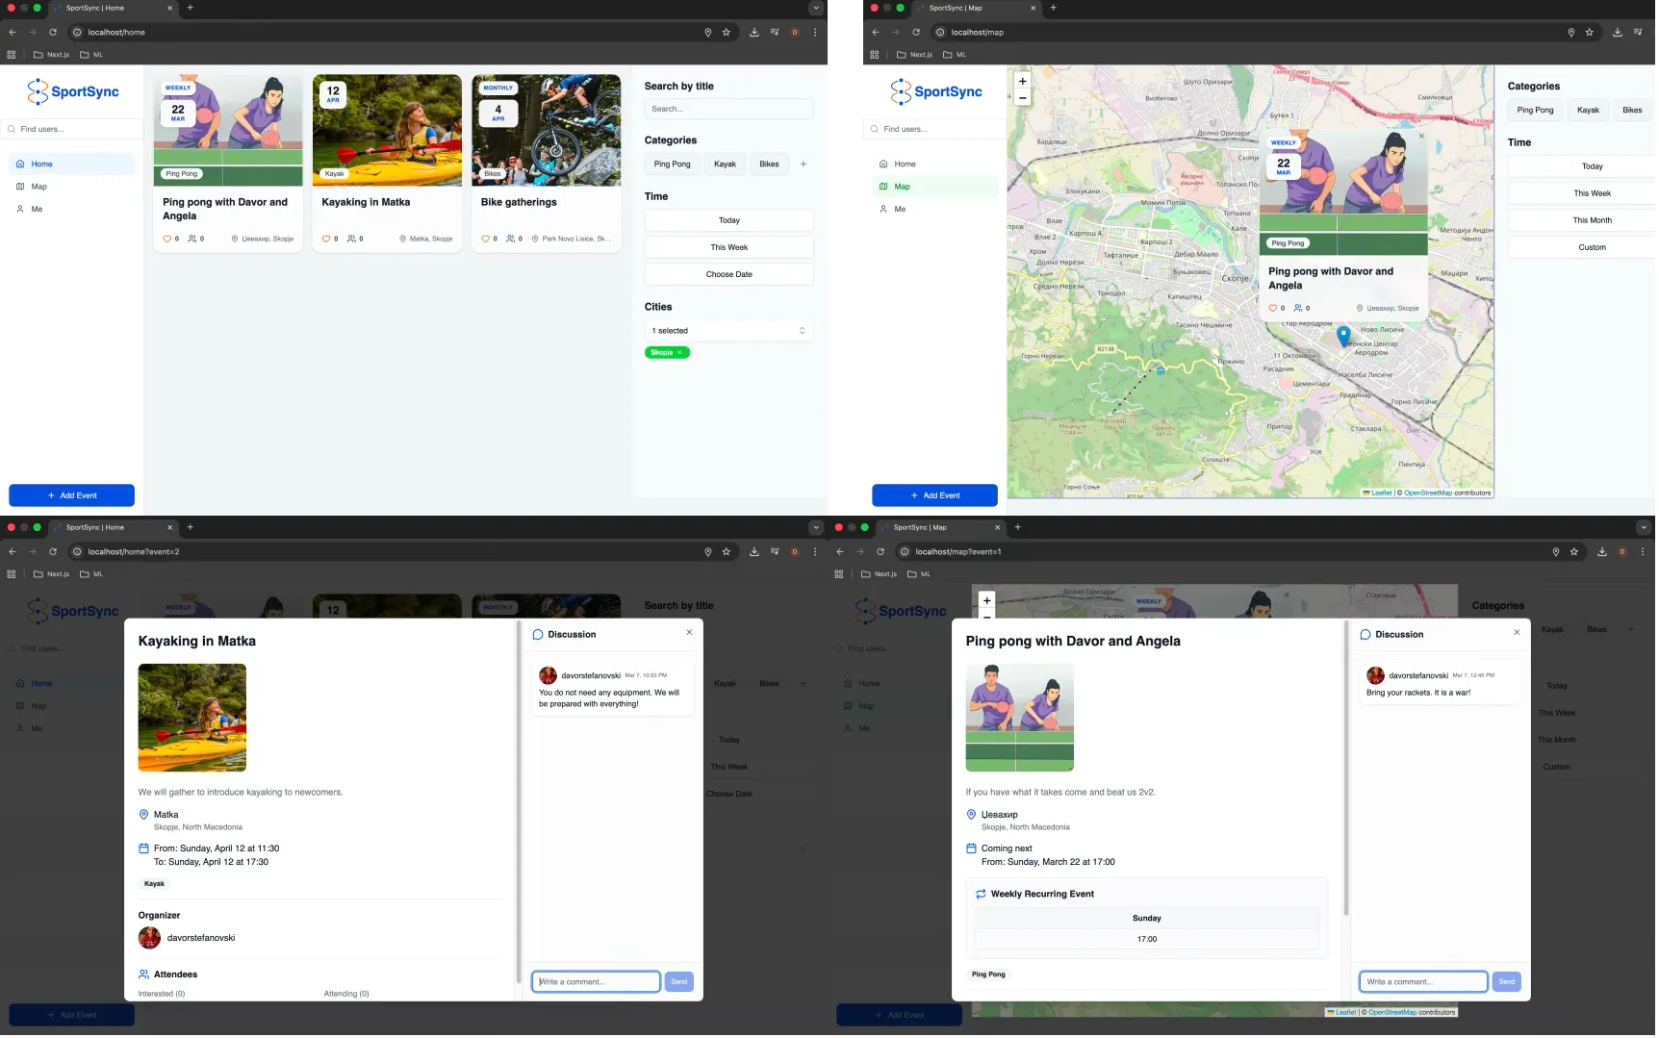Zoom in on the map in plain Map window
This screenshot has height=1038, width=1659.
pyautogui.click(x=1024, y=82)
